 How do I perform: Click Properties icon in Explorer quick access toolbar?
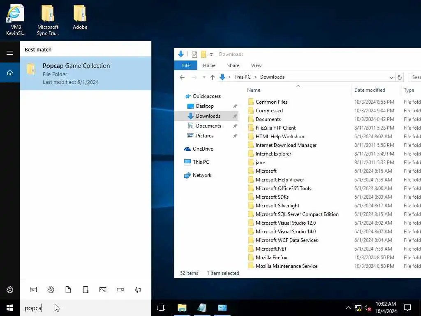pos(194,54)
